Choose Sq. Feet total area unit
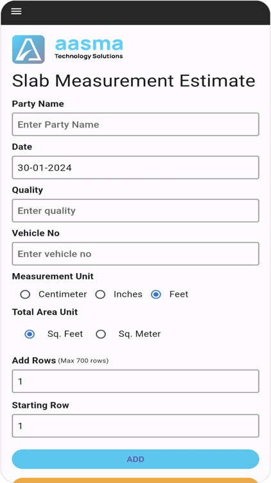 30,334
